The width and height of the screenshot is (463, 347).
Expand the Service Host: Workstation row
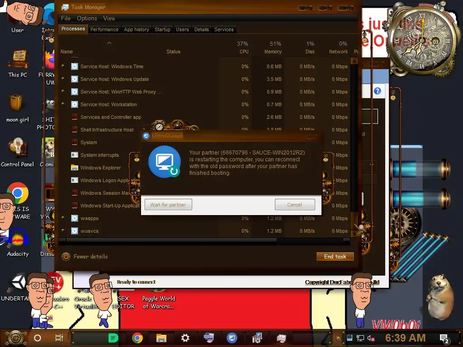click(63, 104)
